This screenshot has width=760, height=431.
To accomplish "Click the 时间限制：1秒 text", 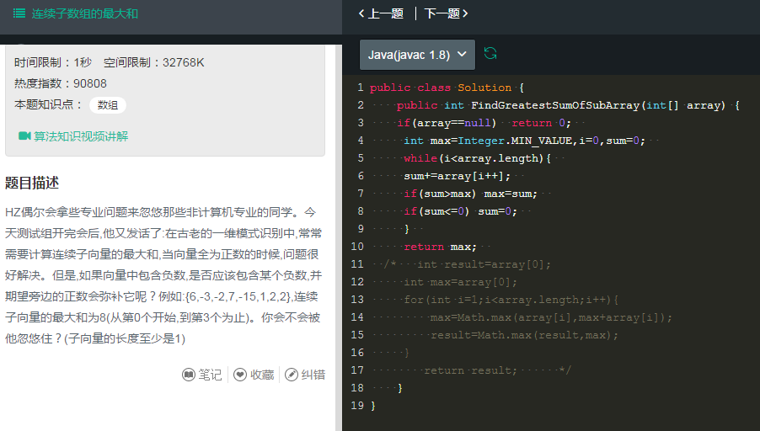I will pos(53,62).
